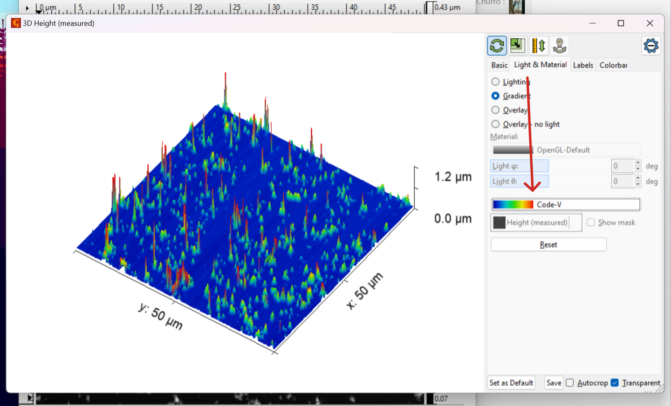
Task: Uncheck the Transparent checkbox
Action: [615, 383]
